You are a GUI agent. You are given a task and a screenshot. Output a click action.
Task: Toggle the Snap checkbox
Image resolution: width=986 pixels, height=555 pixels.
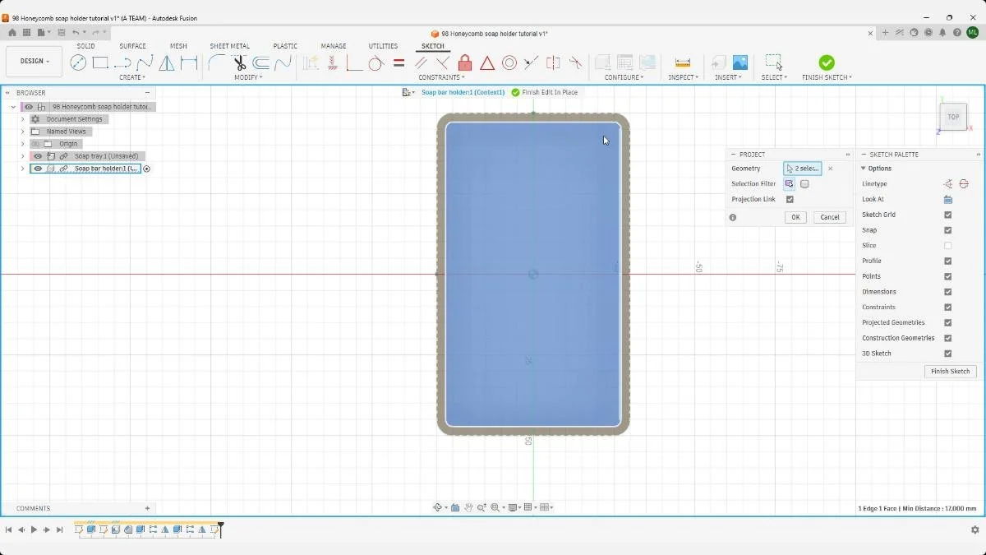point(947,230)
